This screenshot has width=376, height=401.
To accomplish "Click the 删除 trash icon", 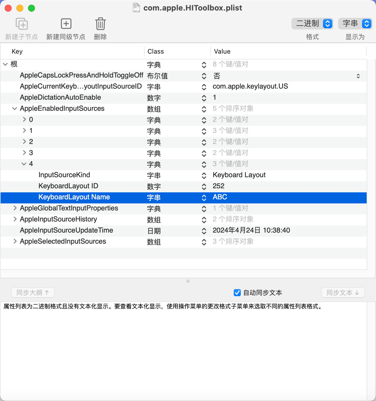I will pos(100,24).
